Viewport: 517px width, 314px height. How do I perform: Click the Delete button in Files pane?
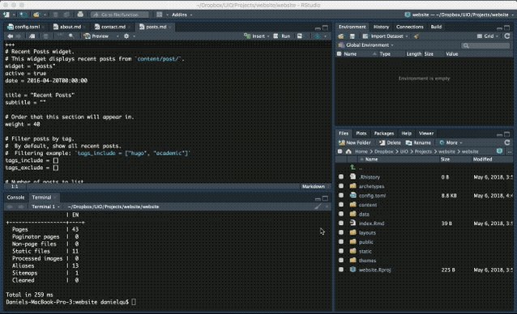(x=390, y=142)
